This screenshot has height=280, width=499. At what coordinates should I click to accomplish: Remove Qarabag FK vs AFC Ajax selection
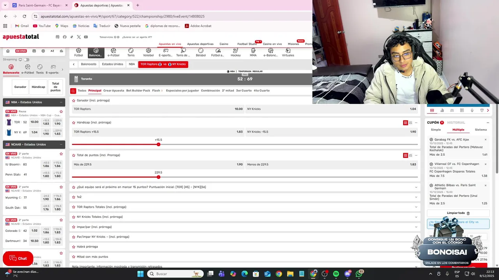[x=485, y=140]
